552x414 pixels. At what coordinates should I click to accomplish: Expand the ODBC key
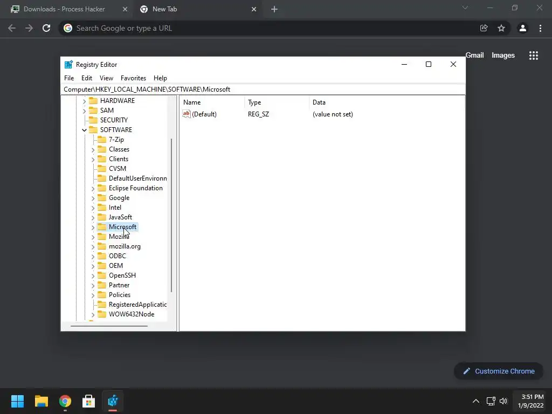coord(93,257)
